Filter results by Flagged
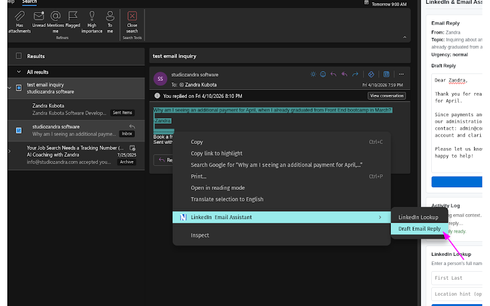 coord(73,20)
